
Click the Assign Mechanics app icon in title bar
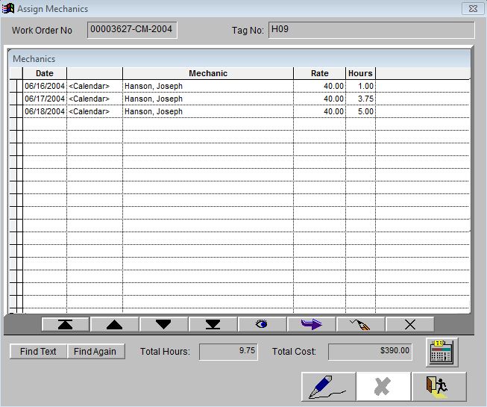pos(7,8)
